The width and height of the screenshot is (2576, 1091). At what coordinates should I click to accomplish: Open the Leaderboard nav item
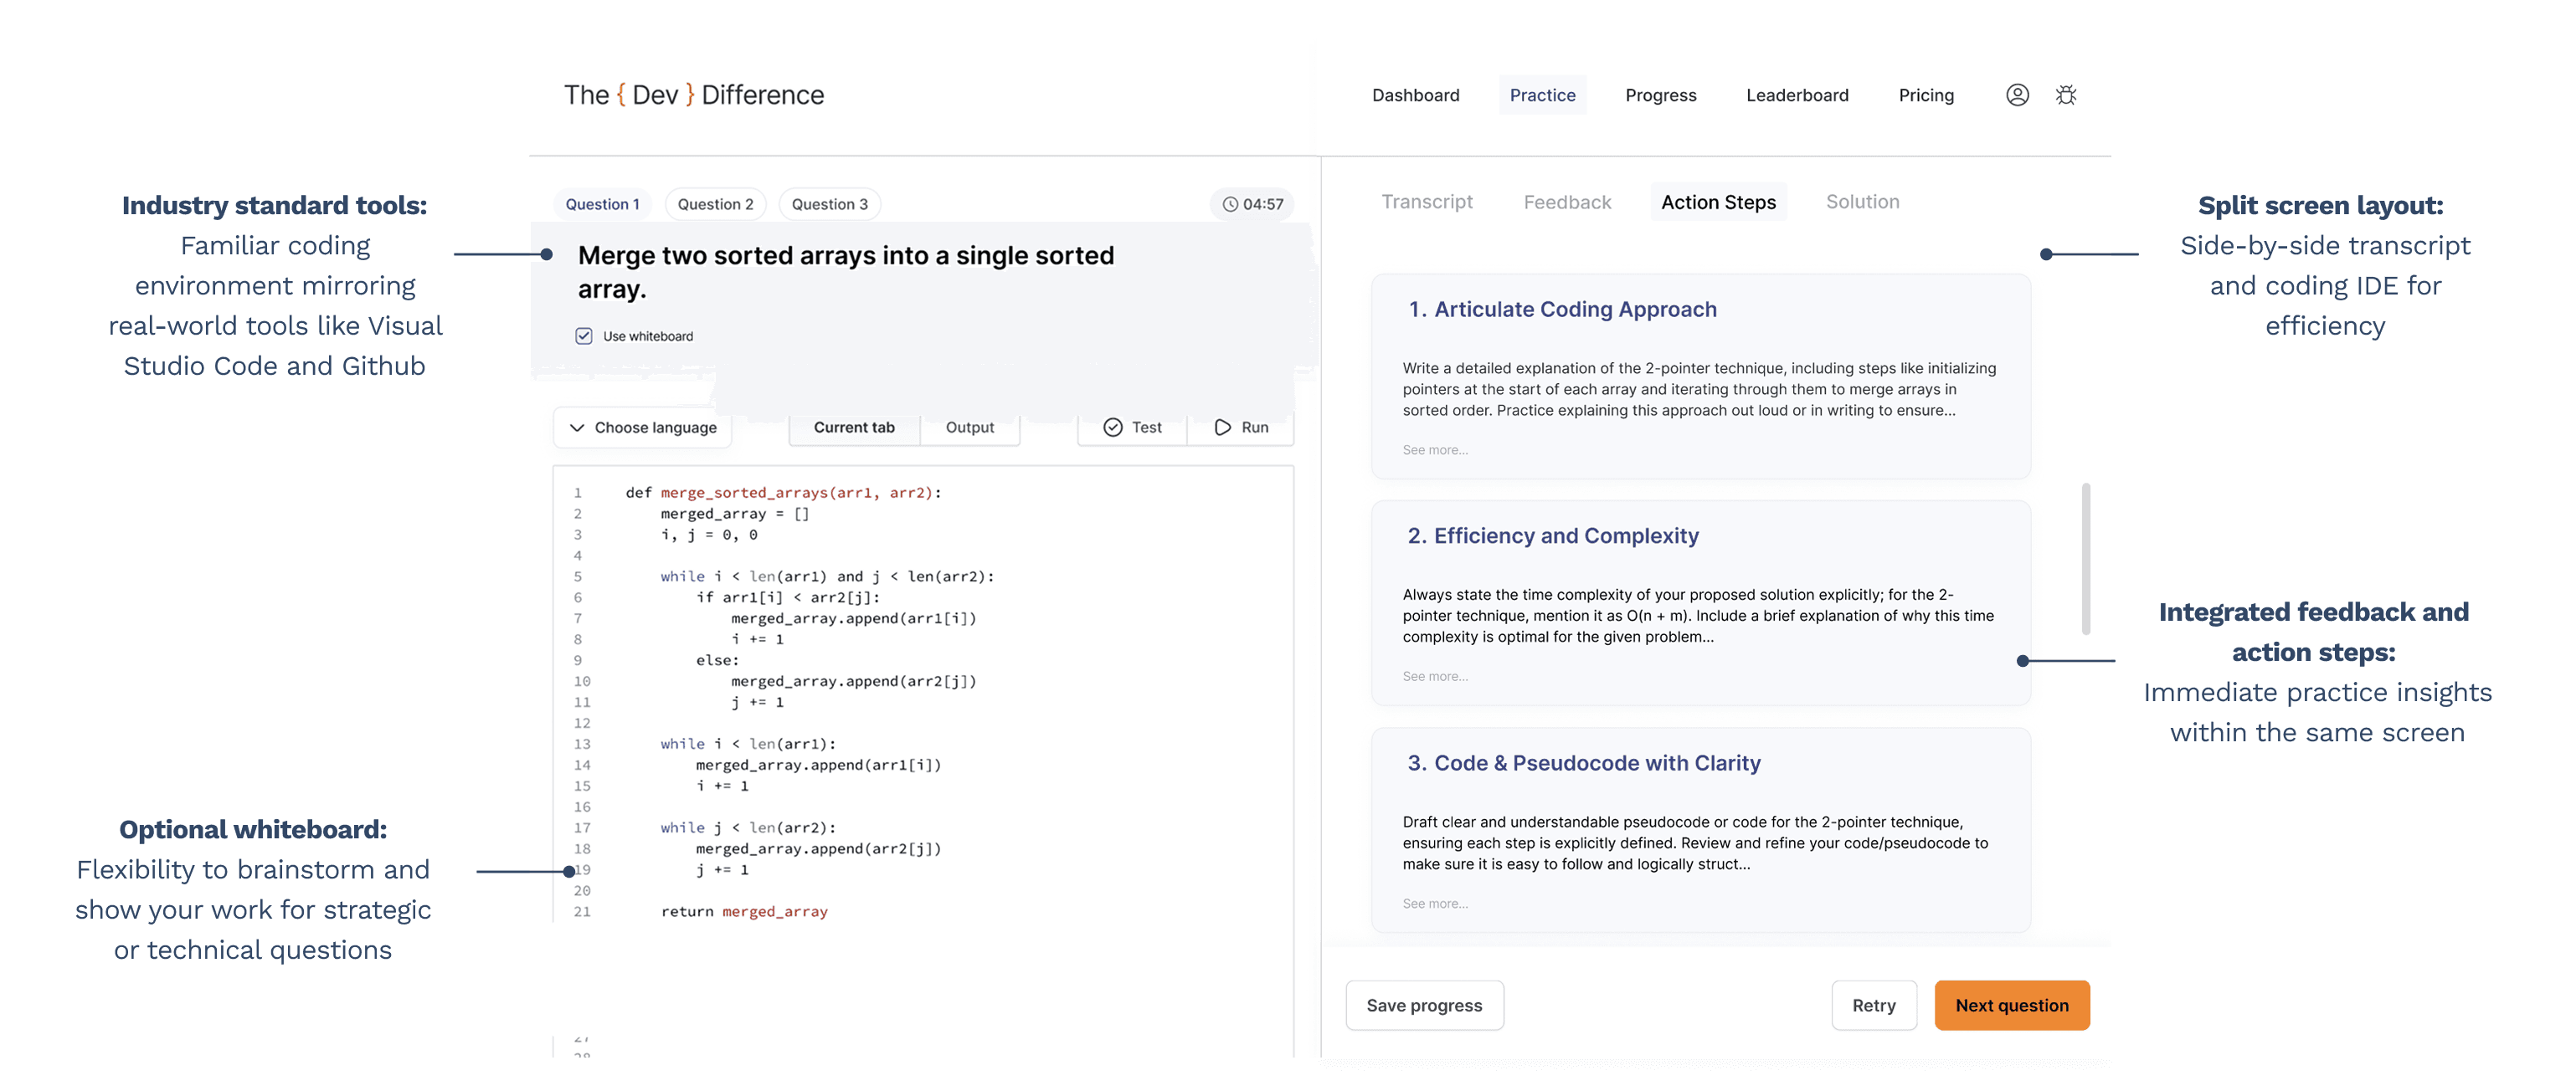point(1797,95)
